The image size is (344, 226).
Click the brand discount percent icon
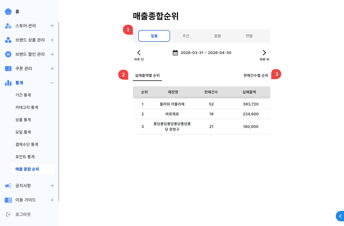[8, 54]
